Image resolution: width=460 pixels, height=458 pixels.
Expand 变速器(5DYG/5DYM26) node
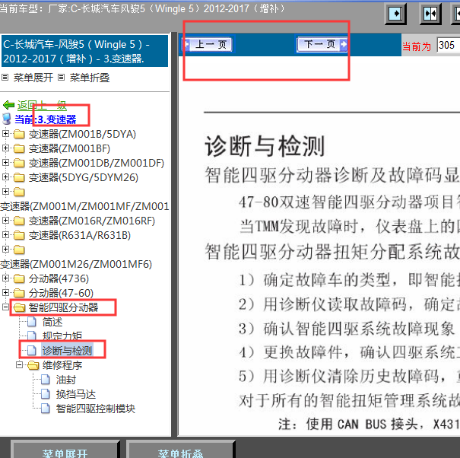click(5, 177)
